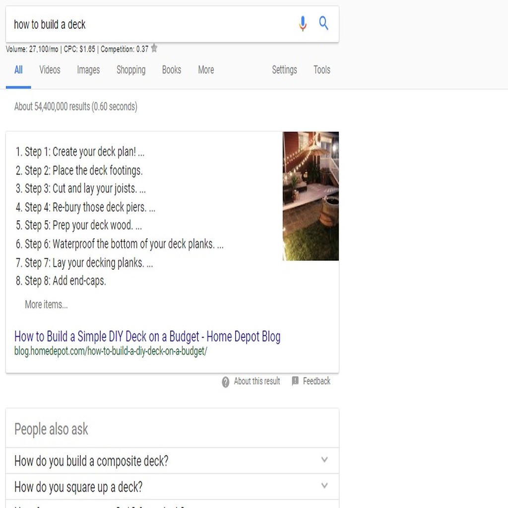Viewport: 508px width, 508px height.
Task: Click the About this result link
Action: [257, 381]
